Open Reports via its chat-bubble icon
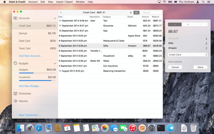This screenshot has height=134, width=214. coord(16,101)
